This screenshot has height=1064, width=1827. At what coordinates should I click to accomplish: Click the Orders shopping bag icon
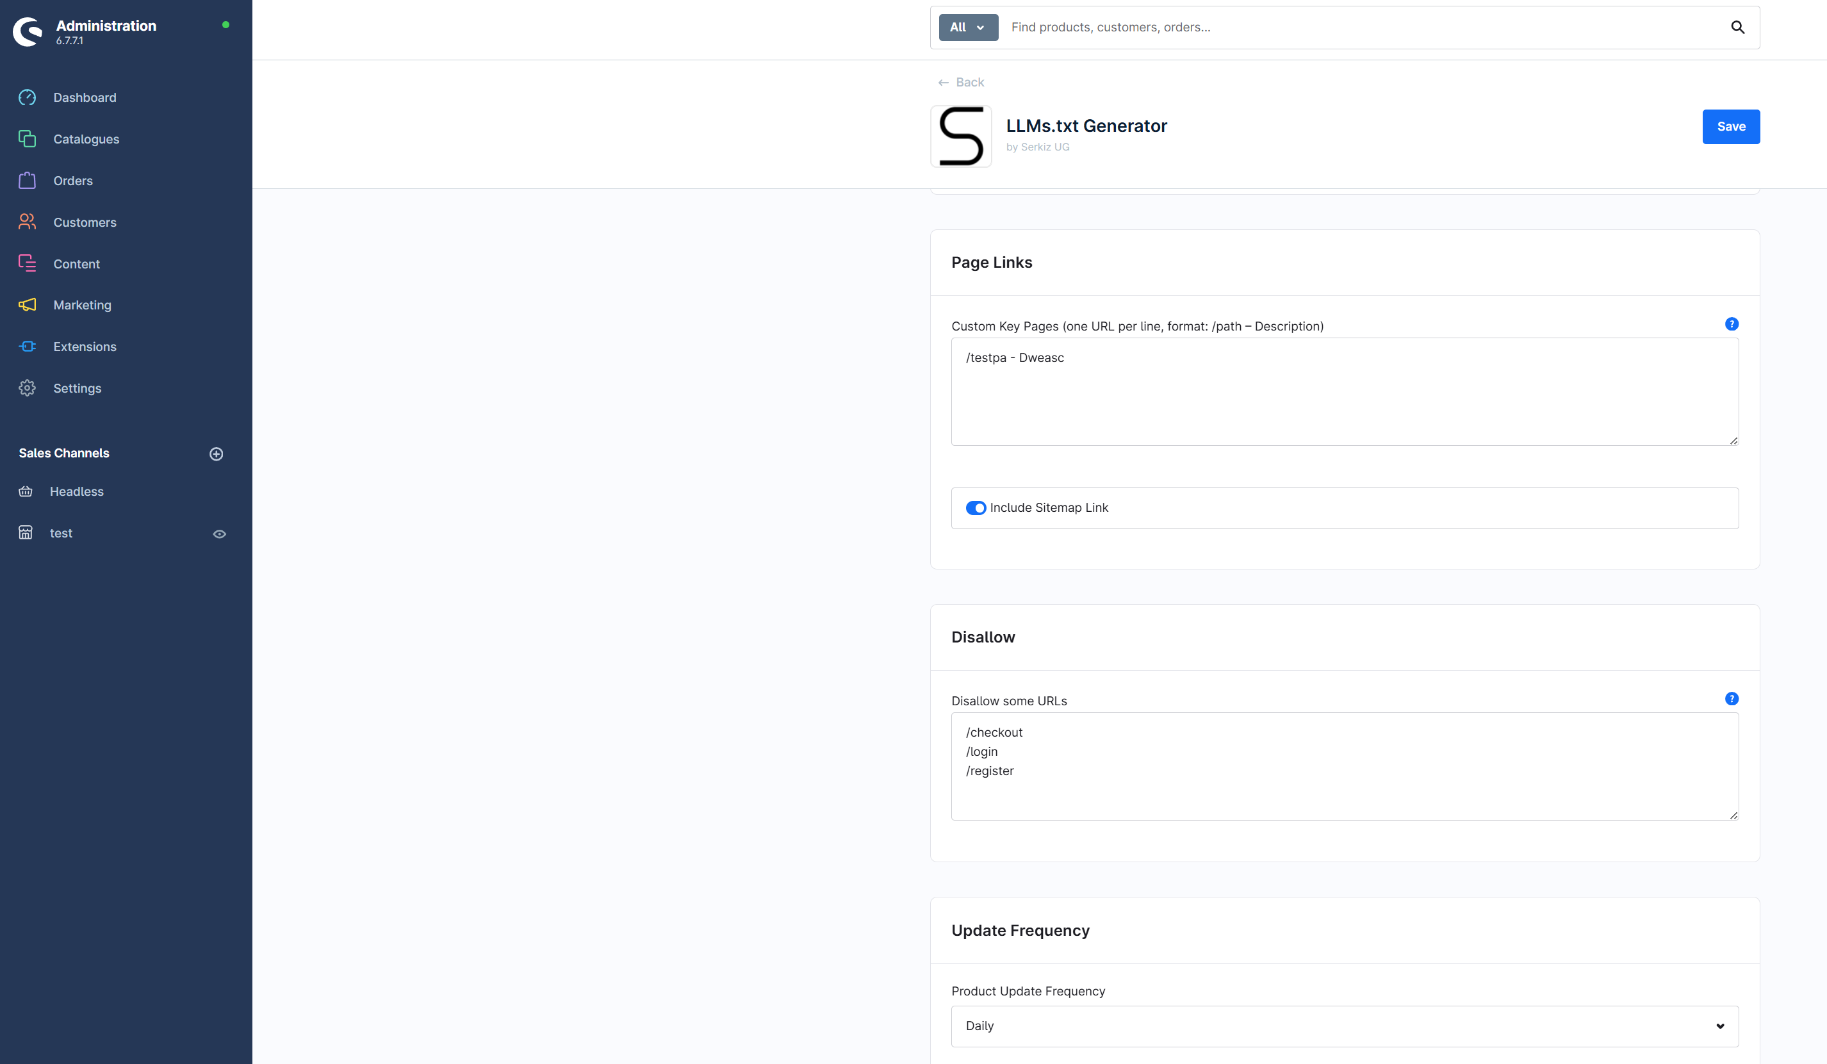tap(27, 181)
